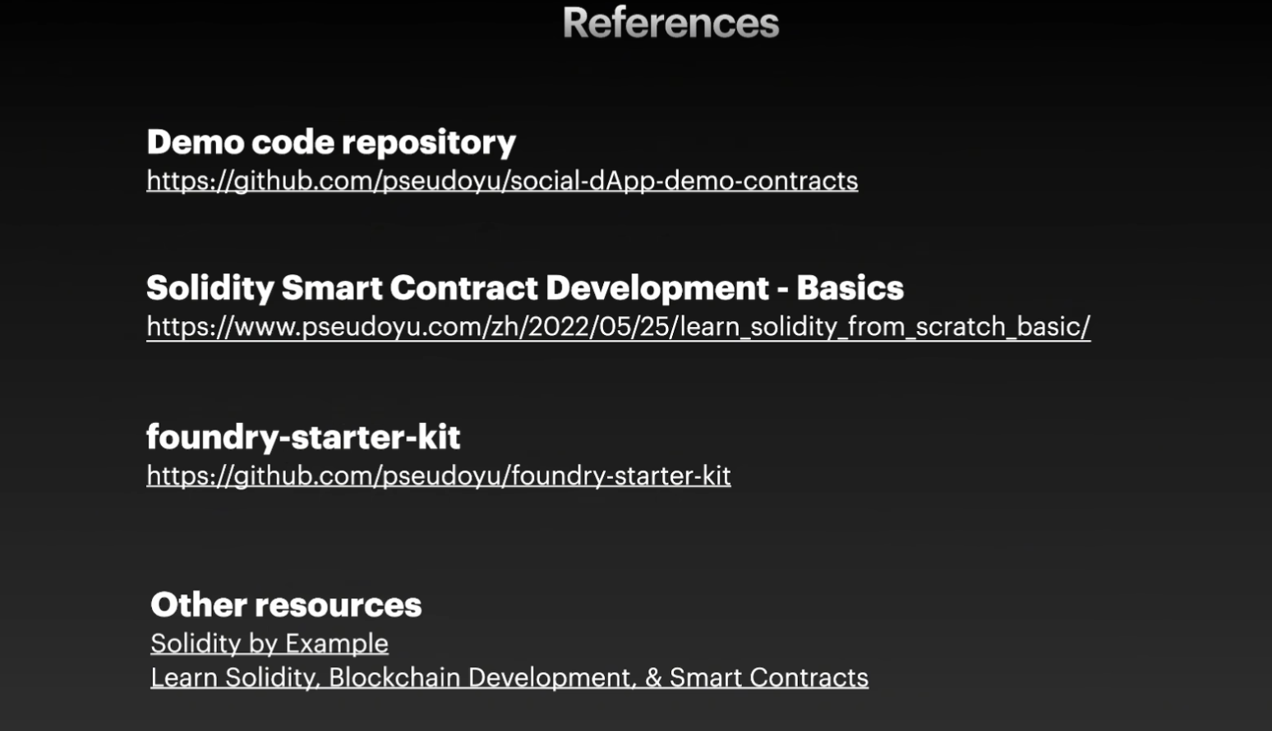Go to the pseudoyu foundry starter kit repository
Viewport: 1272px width, 731px height.
[438, 476]
